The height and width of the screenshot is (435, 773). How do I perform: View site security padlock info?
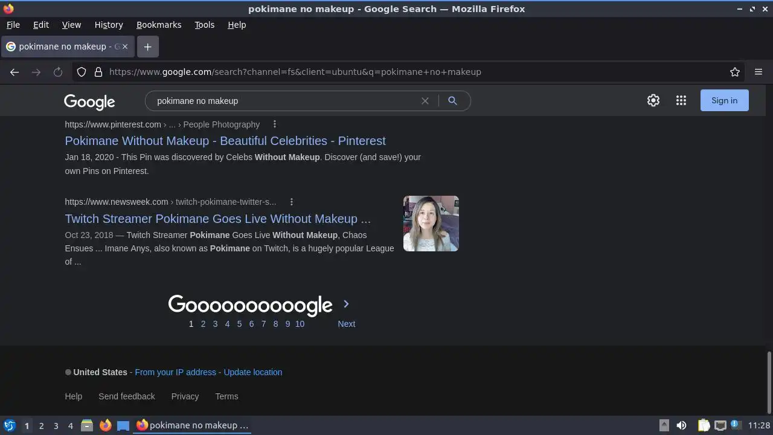point(98,72)
